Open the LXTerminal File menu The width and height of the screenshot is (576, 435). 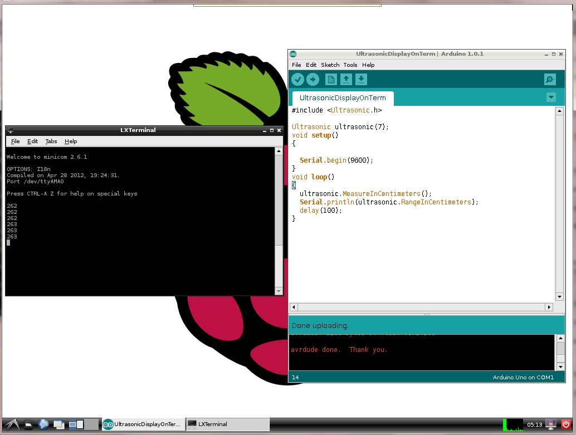16,141
